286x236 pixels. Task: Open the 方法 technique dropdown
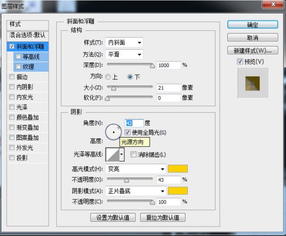tap(124, 54)
